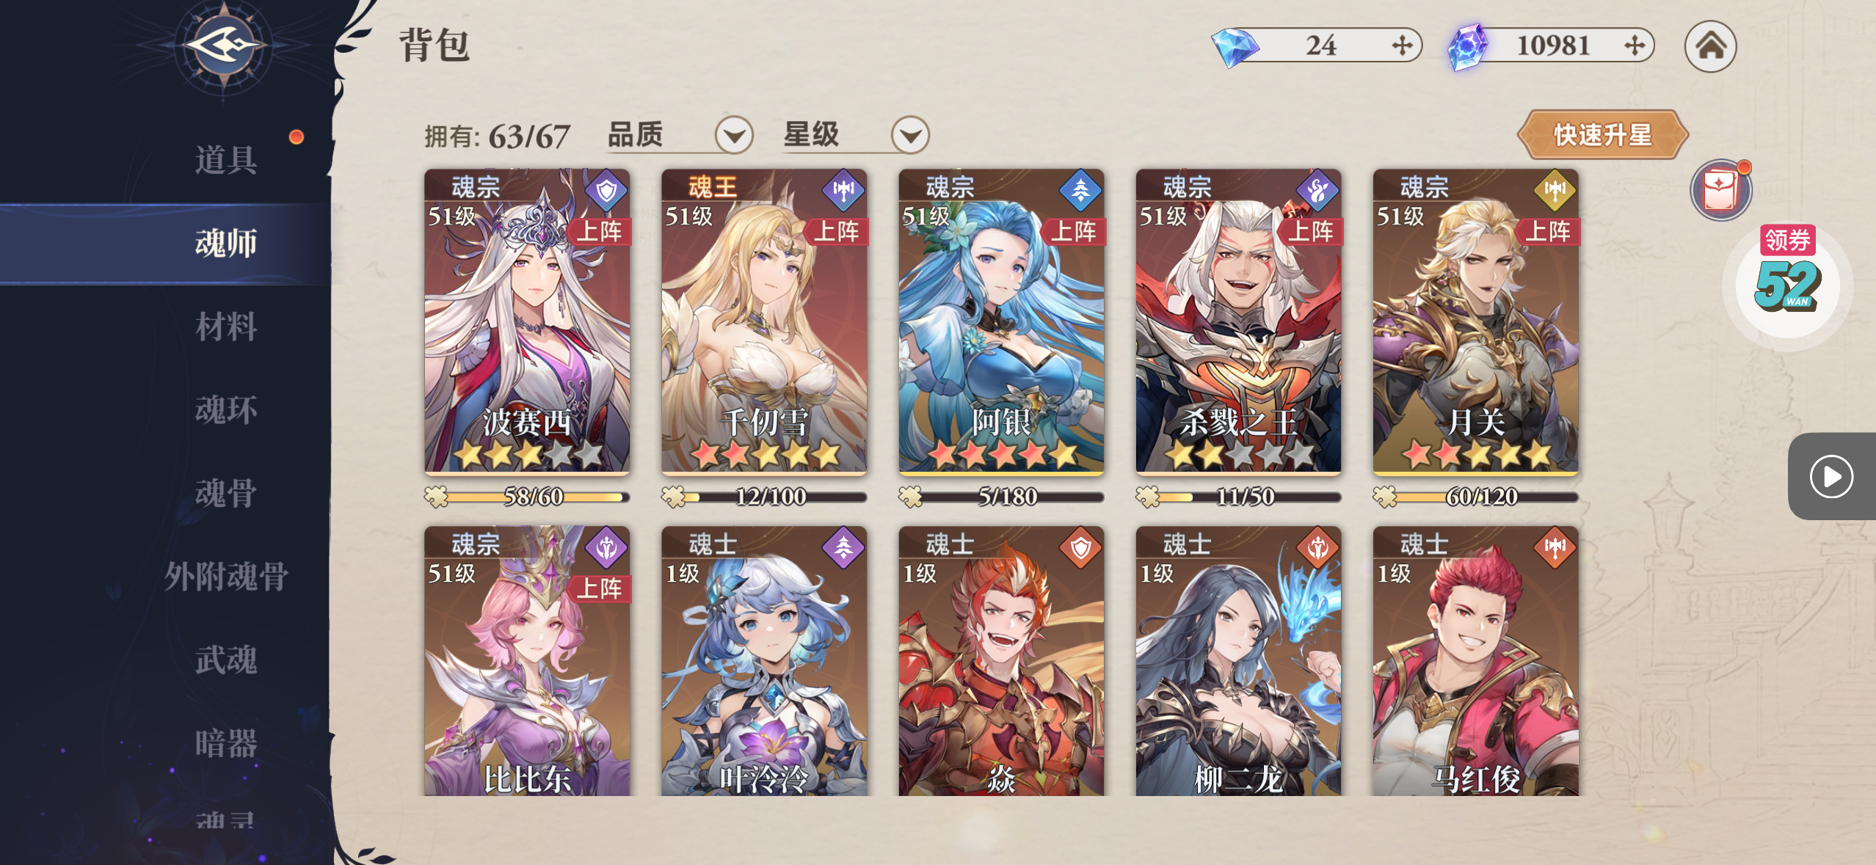Switch to the 道具 items tab
This screenshot has height=865, width=1876.
tap(225, 159)
